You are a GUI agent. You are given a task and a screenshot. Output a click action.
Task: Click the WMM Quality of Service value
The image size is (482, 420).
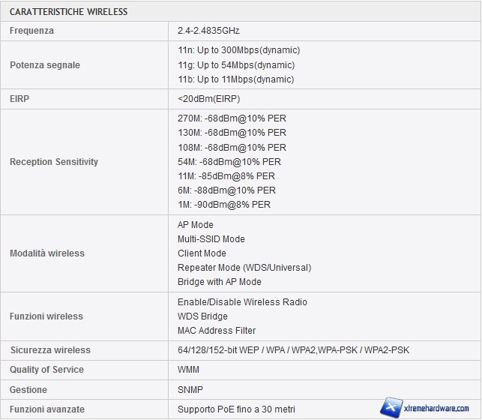pos(189,370)
